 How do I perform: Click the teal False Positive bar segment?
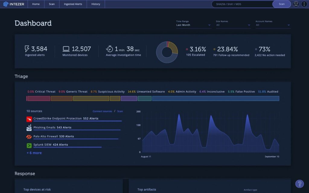[x=145, y=99]
